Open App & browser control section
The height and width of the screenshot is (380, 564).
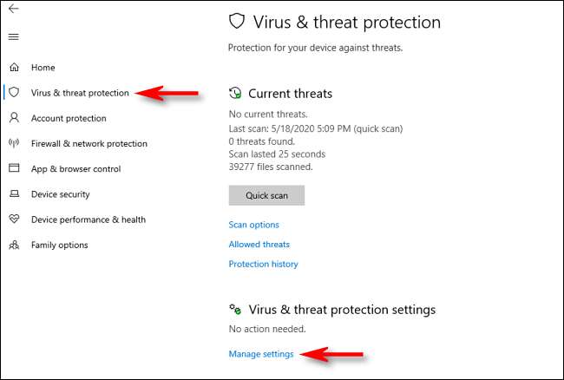click(x=75, y=169)
